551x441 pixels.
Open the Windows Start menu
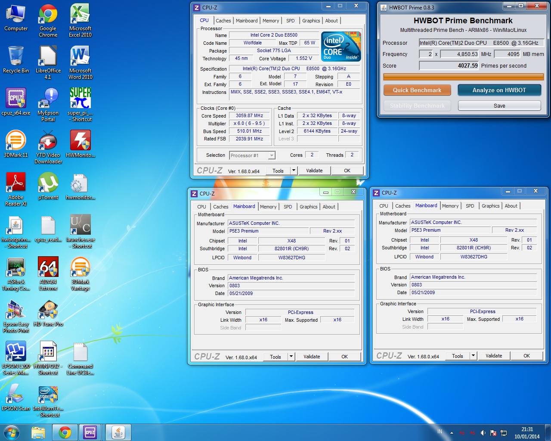click(x=12, y=432)
